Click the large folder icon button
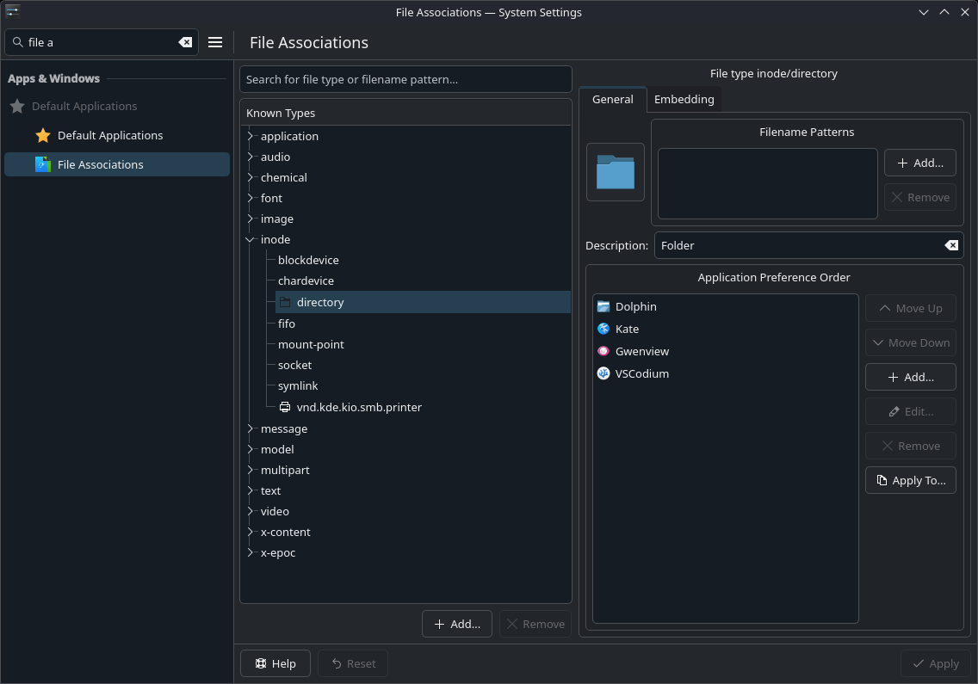The image size is (978, 684). click(x=615, y=172)
